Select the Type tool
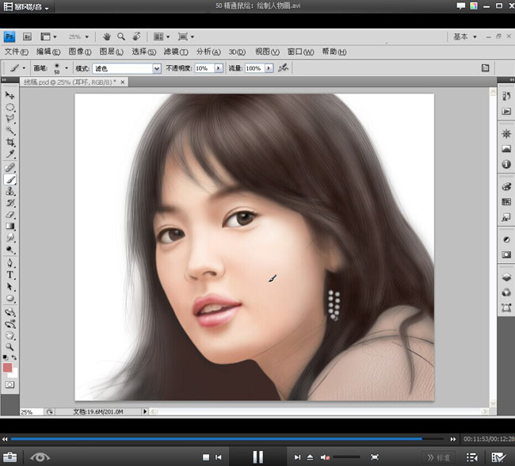Image resolution: width=515 pixels, height=466 pixels. tap(10, 275)
